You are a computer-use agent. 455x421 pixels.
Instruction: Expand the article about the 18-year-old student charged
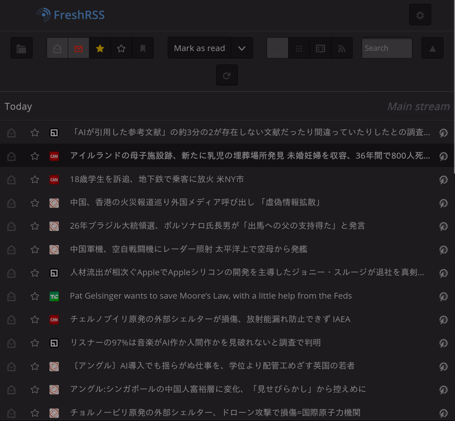pos(157,179)
